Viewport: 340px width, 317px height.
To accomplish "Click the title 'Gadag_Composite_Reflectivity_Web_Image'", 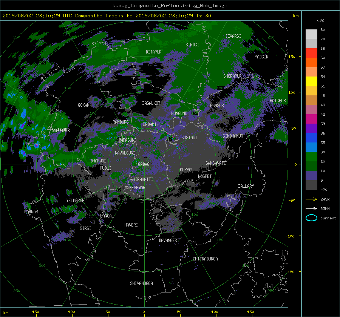I will (170, 6).
